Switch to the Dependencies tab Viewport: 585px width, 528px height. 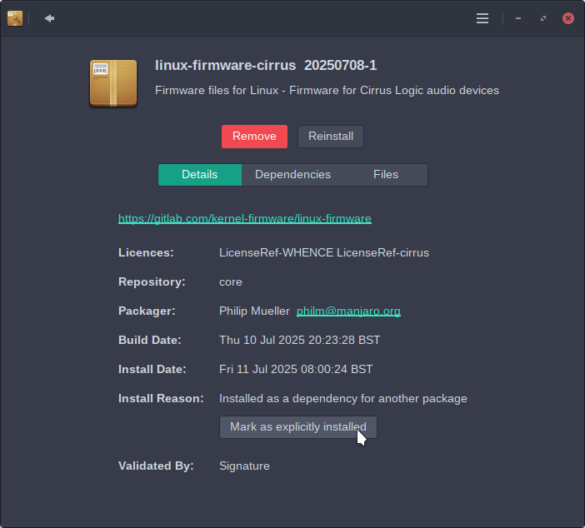[292, 175]
